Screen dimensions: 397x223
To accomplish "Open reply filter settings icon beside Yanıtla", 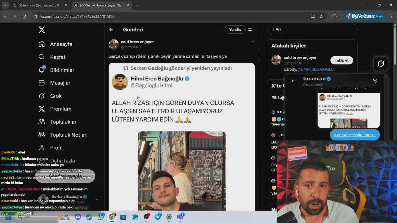I will click(250, 29).
